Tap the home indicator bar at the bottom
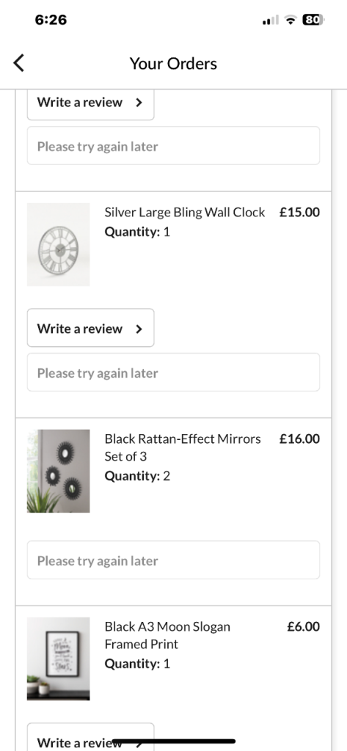The height and width of the screenshot is (751, 347). click(173, 741)
